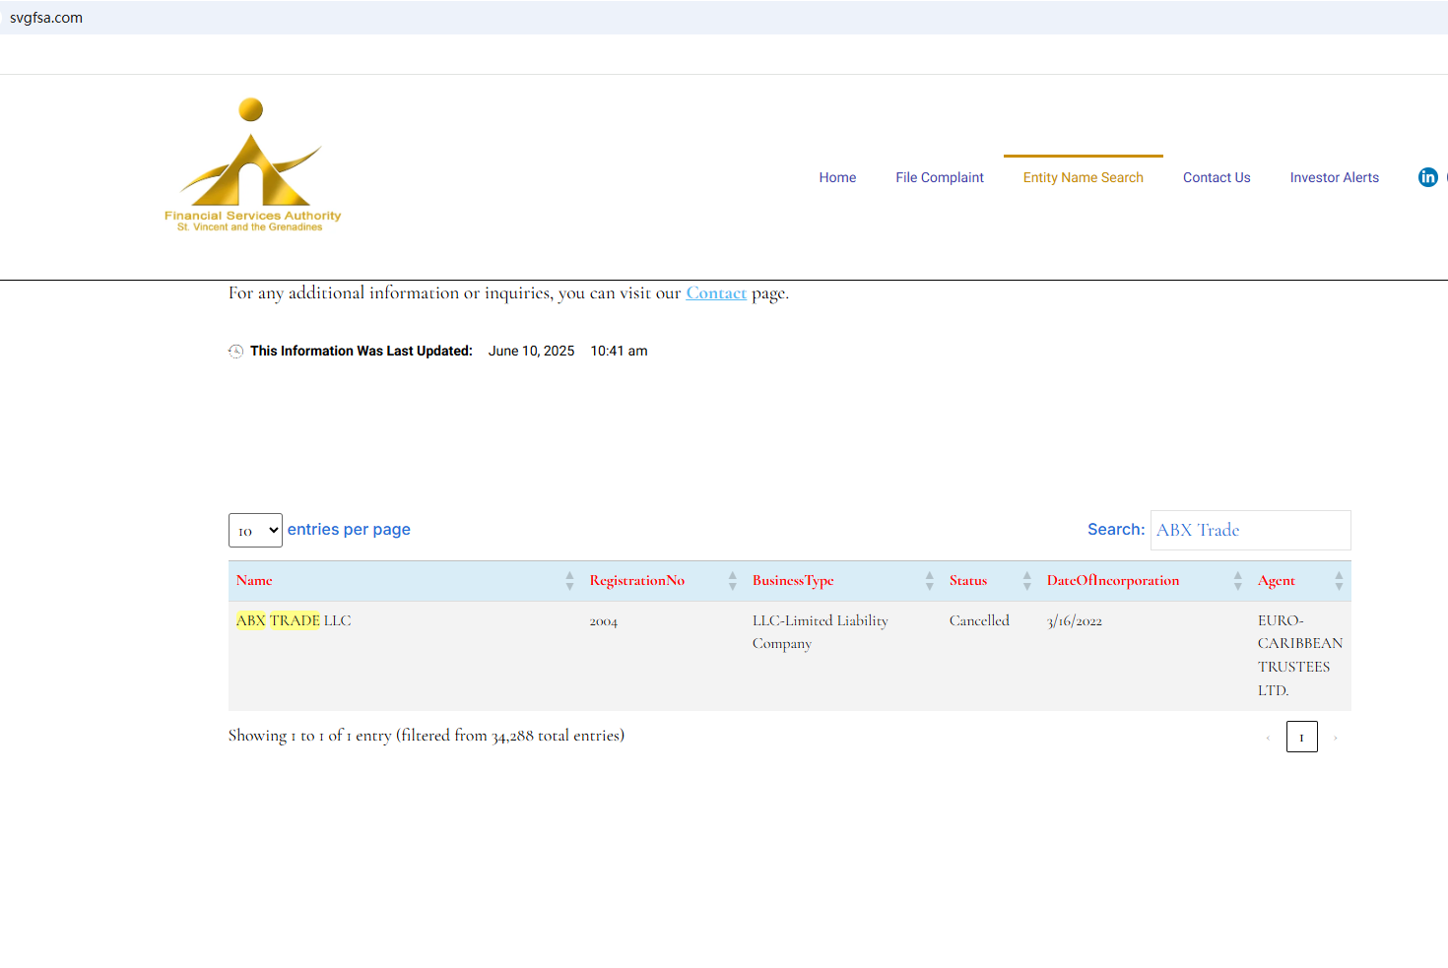Open Investor Alerts menu item
1448x968 pixels.
coord(1334,177)
